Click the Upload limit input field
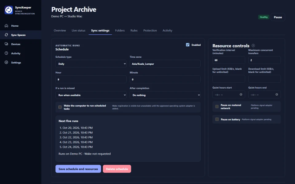Screen dimensions: 295x184 tap(229, 79)
